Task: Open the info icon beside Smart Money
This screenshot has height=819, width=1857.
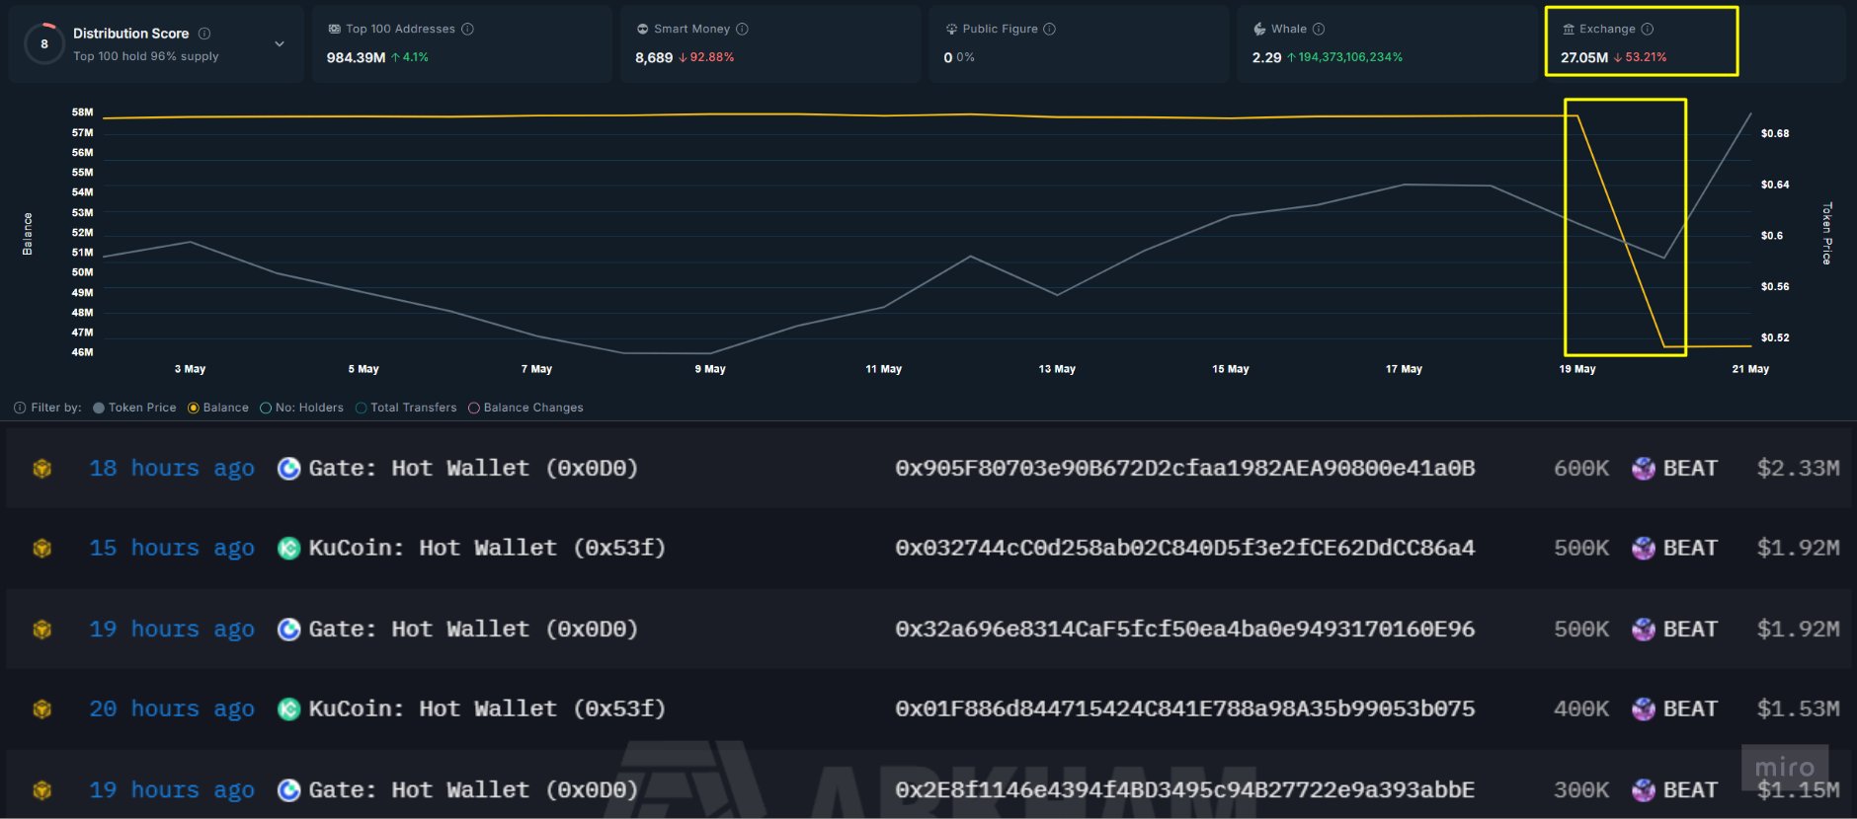Action: [743, 30]
